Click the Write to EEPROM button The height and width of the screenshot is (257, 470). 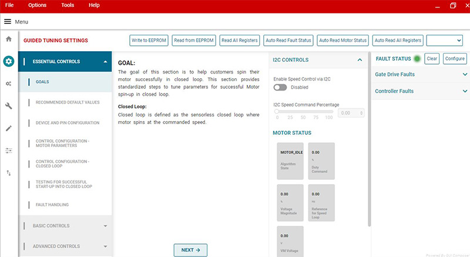(149, 40)
